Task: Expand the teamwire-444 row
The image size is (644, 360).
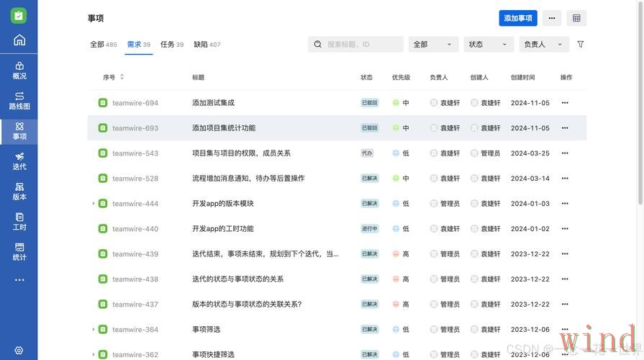Action: pyautogui.click(x=93, y=204)
